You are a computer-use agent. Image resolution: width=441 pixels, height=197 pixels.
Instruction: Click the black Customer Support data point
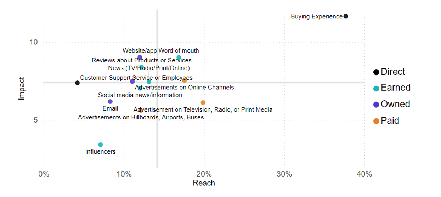click(x=77, y=83)
